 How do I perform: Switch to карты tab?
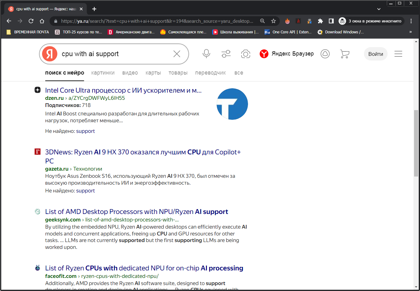(x=153, y=73)
